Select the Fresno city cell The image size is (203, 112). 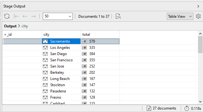coord(61,97)
